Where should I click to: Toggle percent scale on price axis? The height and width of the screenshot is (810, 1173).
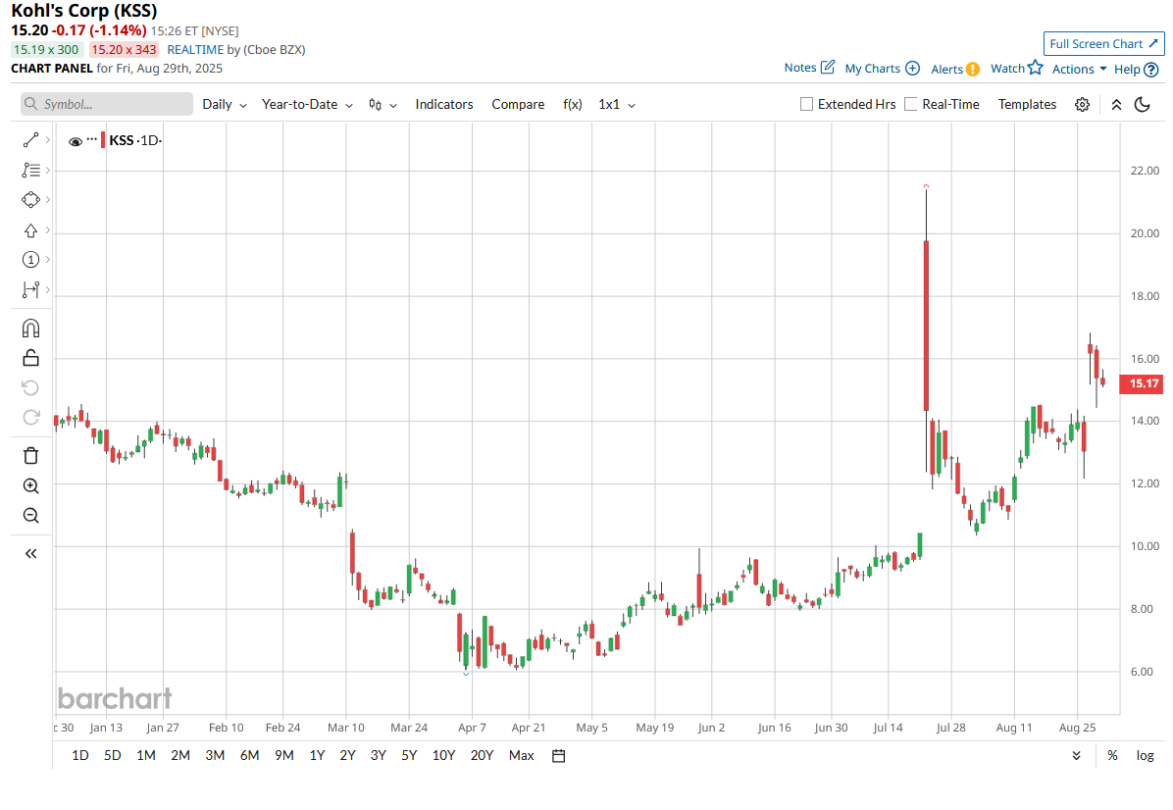[1112, 755]
